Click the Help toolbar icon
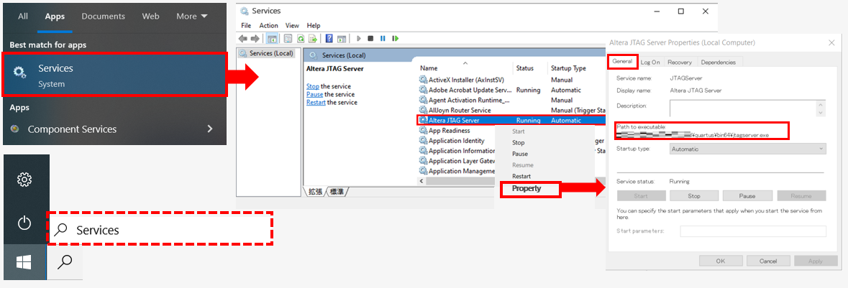The image size is (848, 288). click(x=329, y=39)
